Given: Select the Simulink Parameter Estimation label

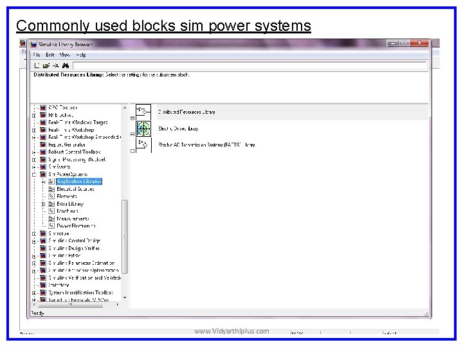Looking at the screenshot, I should pyautogui.click(x=82, y=263).
